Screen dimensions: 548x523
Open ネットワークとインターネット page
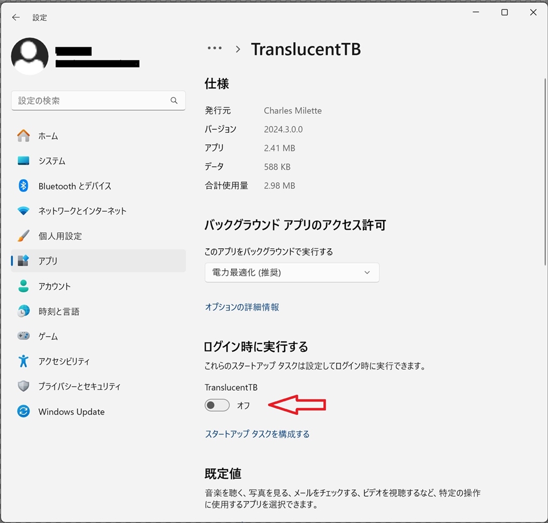click(98, 211)
